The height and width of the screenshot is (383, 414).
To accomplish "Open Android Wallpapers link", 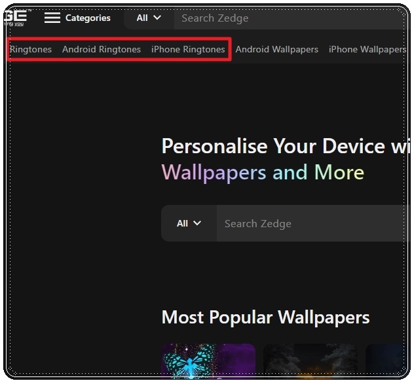I will coord(276,49).
